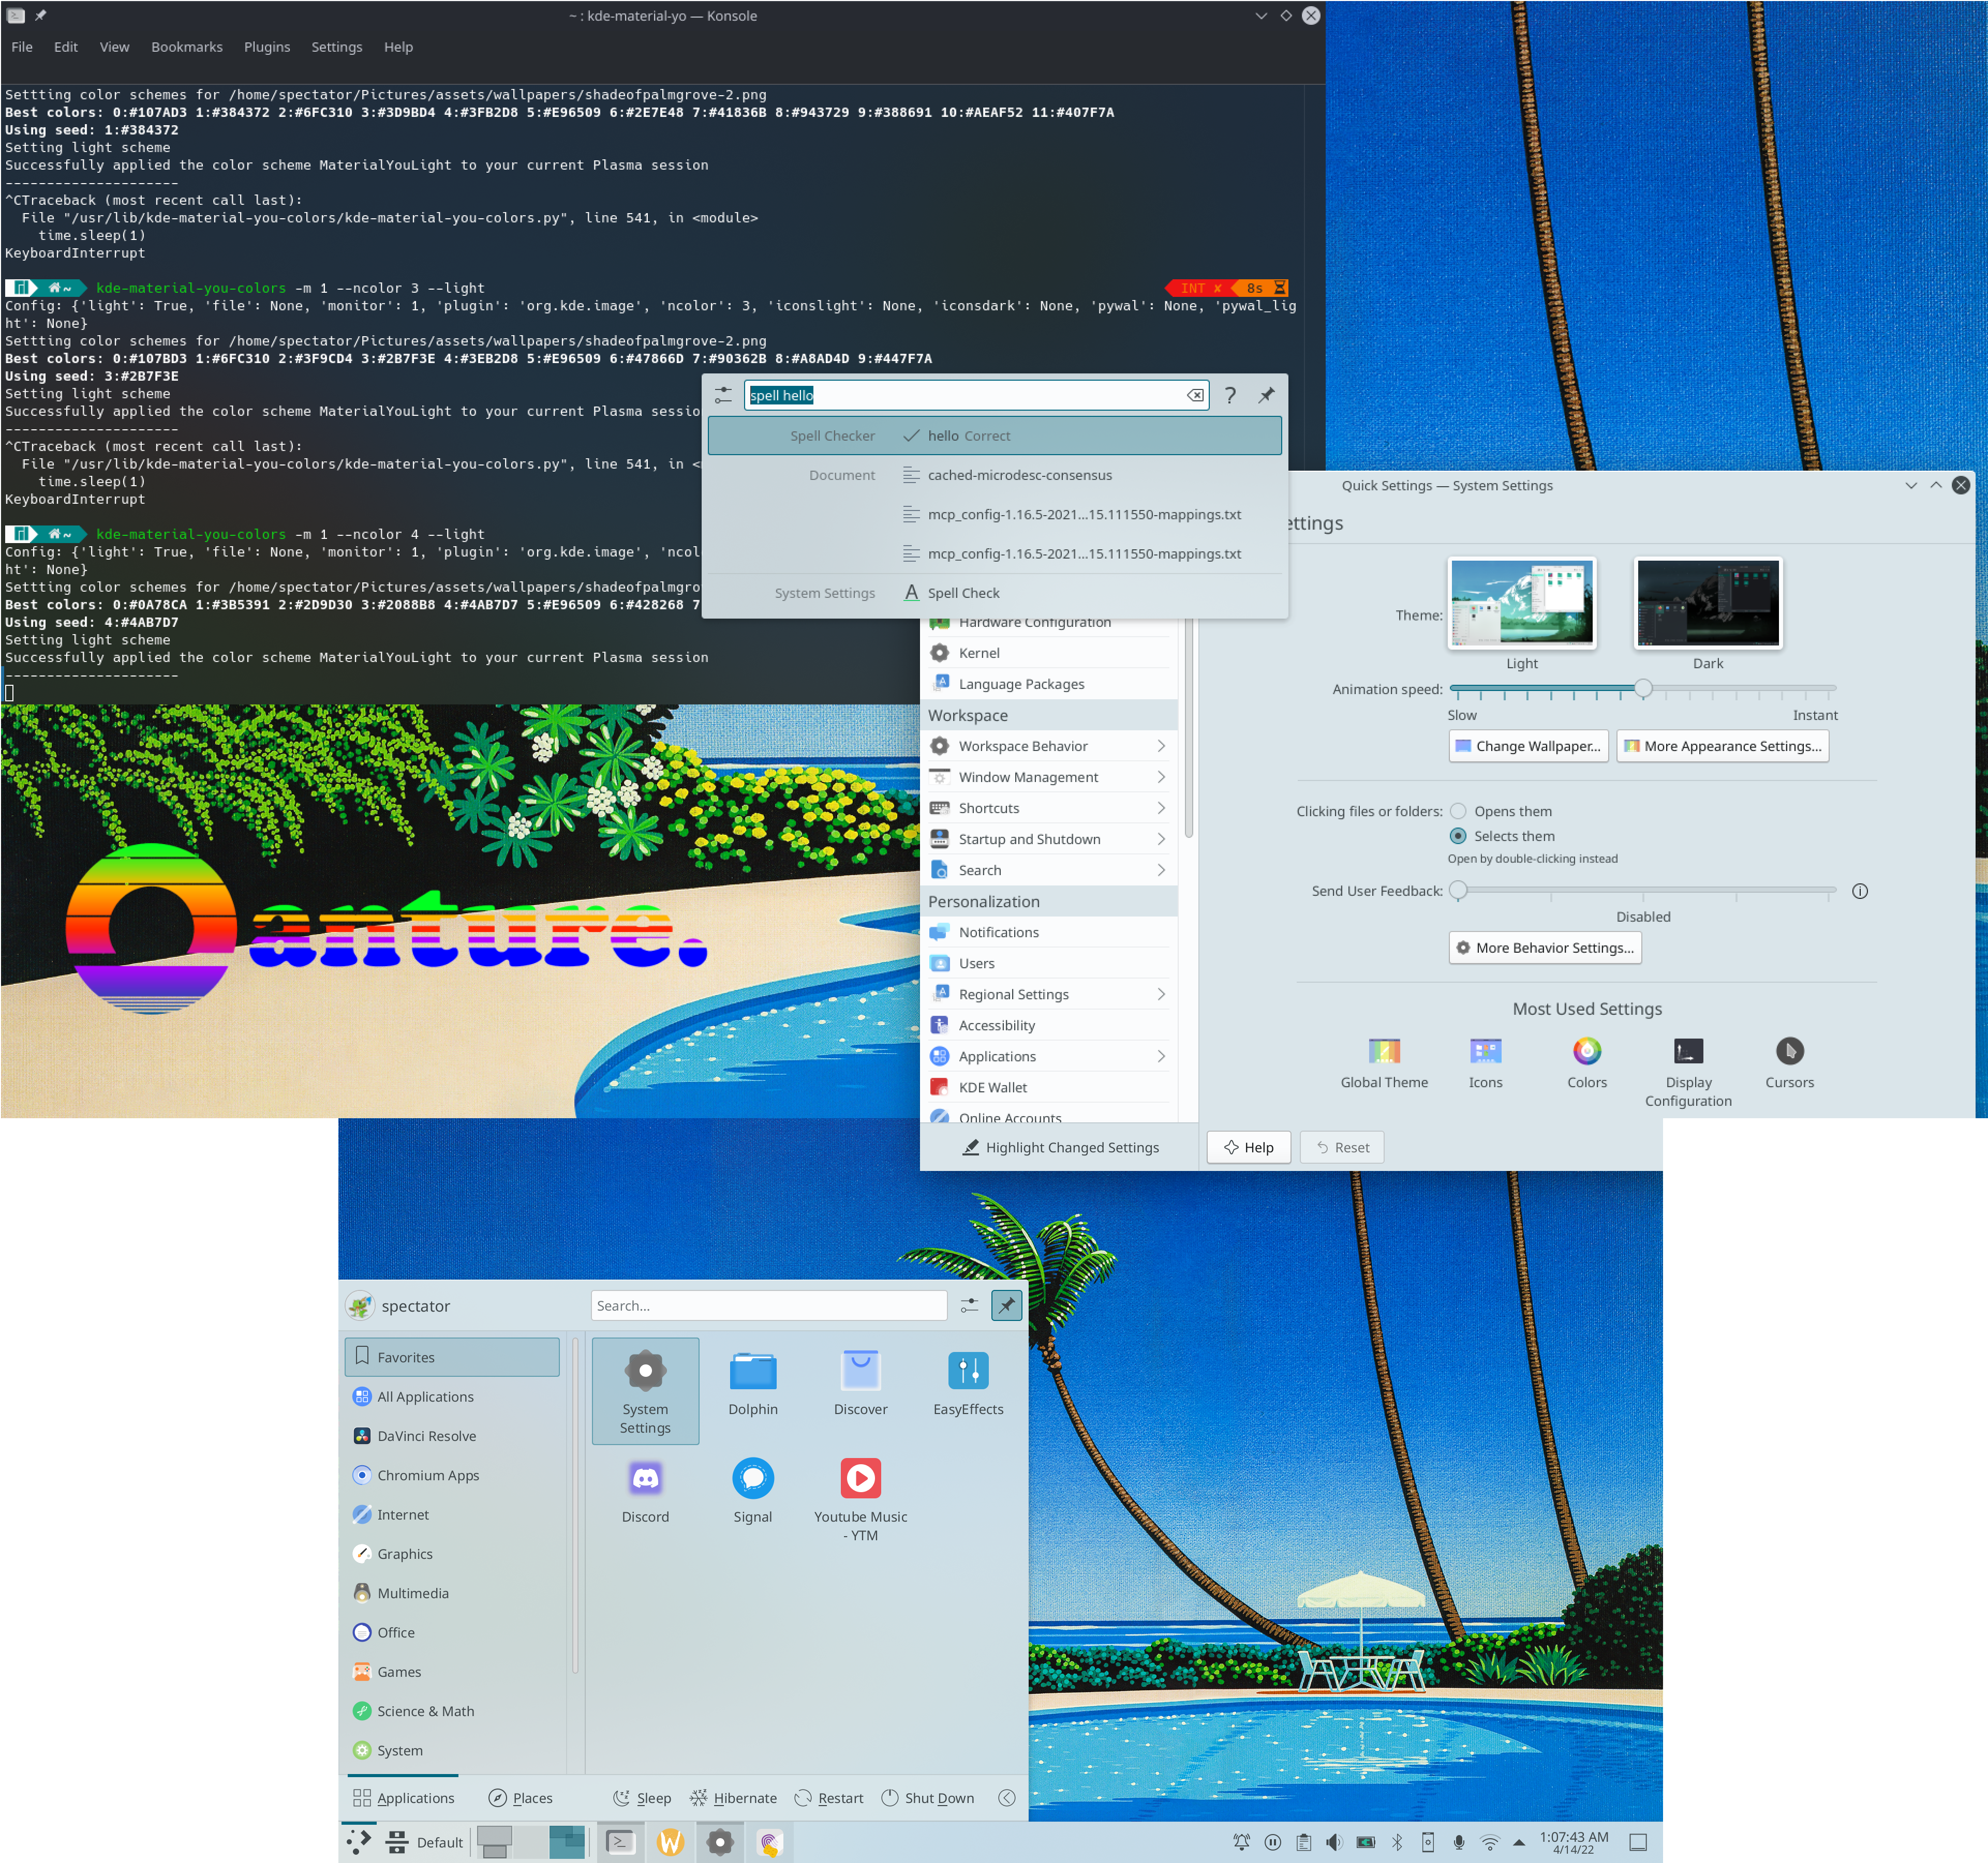Open the Youtube Music YTM icon
The width and height of the screenshot is (1988, 1863).
860,1478
